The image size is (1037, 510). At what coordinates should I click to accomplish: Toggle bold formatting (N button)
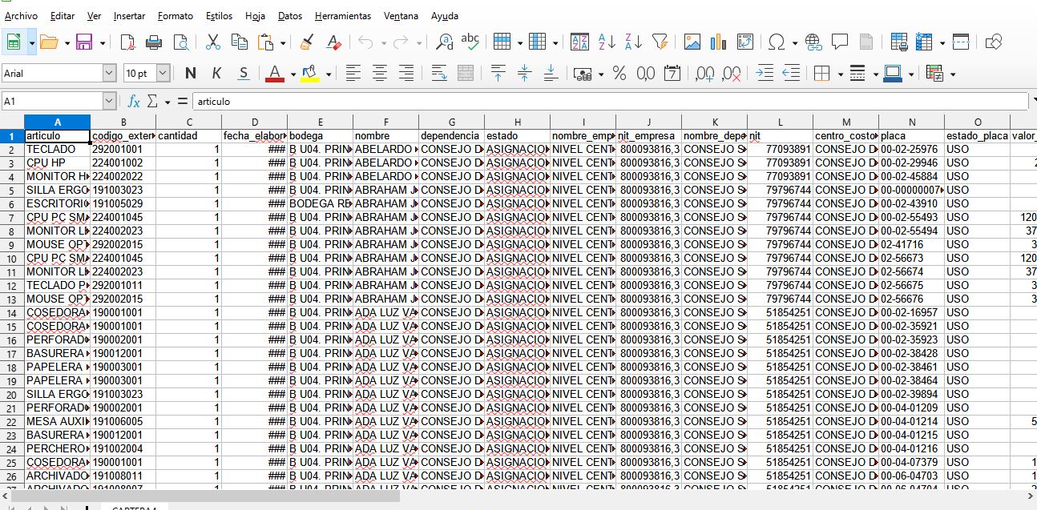(x=190, y=74)
